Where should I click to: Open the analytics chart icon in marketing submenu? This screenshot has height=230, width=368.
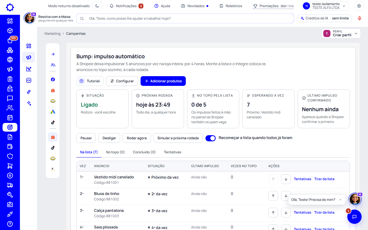click(29, 69)
